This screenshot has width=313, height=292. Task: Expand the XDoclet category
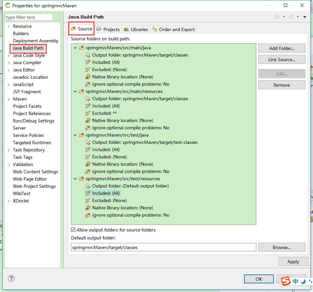[x=9, y=201]
